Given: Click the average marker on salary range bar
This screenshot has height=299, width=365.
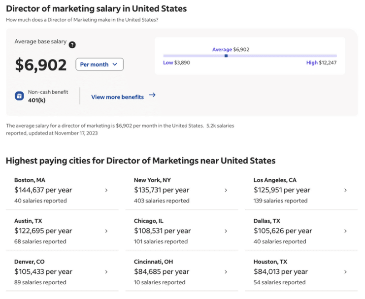Looking at the screenshot, I should [226, 56].
